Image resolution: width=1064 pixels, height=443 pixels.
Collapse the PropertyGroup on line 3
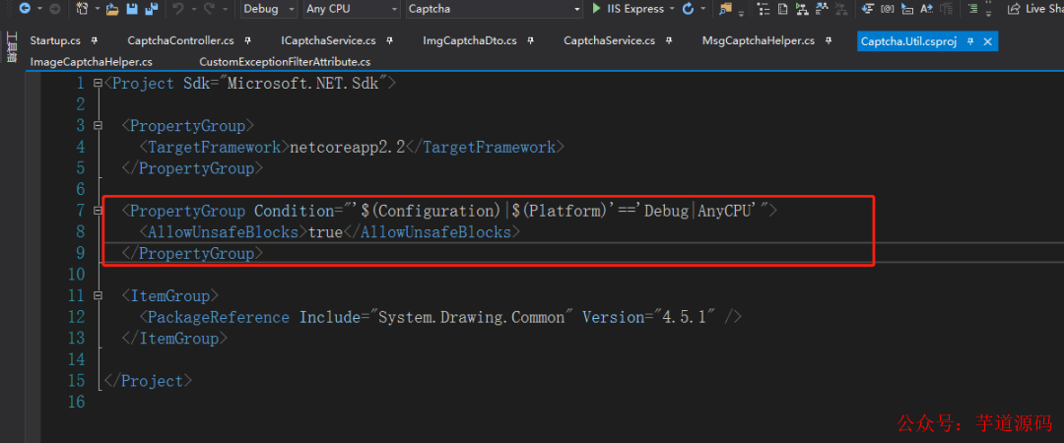coord(98,125)
